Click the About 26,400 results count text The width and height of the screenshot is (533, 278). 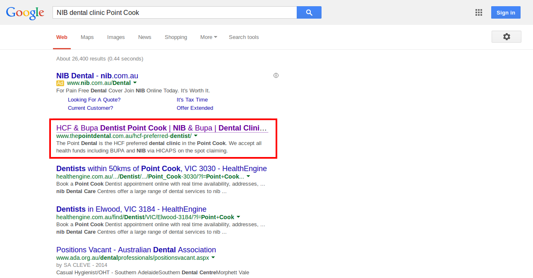tap(100, 59)
